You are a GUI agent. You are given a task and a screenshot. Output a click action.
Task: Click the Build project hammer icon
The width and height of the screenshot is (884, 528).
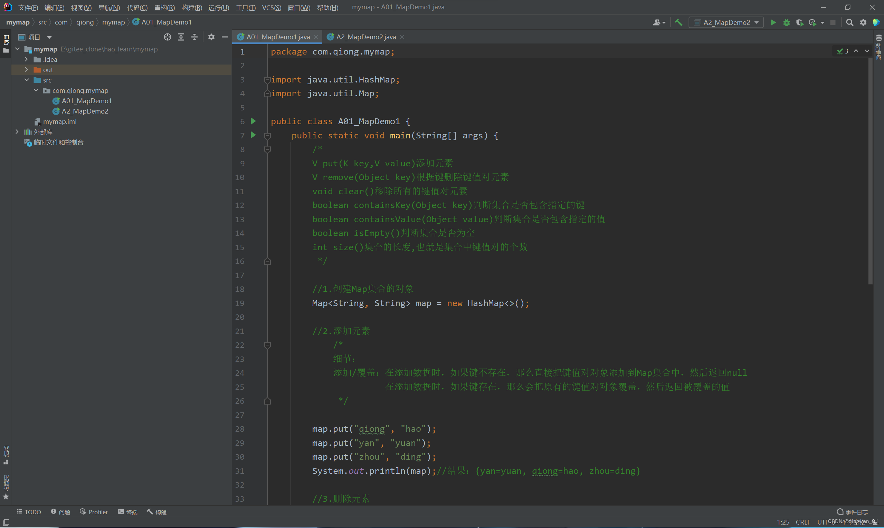point(678,22)
